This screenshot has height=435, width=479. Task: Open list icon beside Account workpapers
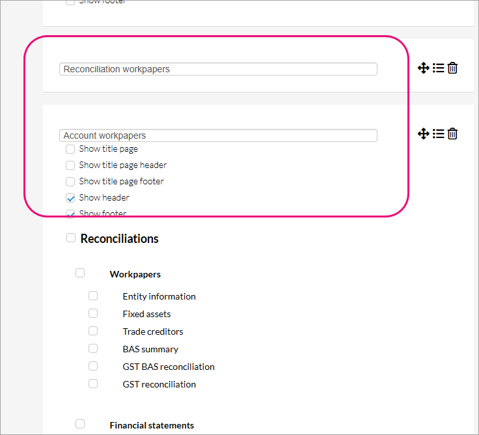click(438, 133)
